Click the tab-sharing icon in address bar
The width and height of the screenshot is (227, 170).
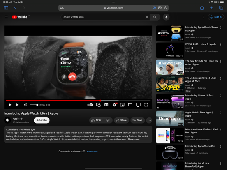pos(155,8)
